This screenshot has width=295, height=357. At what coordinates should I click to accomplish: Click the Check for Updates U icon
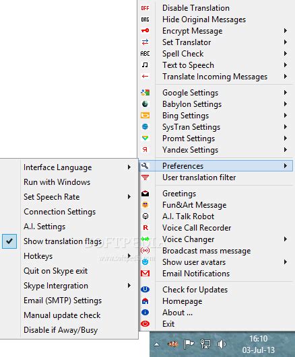(145, 289)
